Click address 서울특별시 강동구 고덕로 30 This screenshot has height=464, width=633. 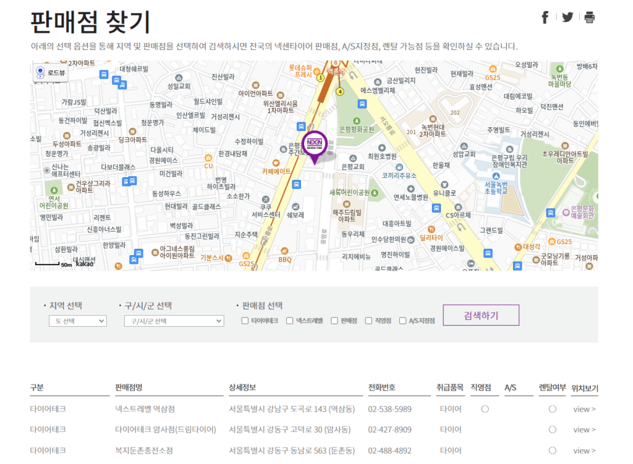click(x=290, y=429)
